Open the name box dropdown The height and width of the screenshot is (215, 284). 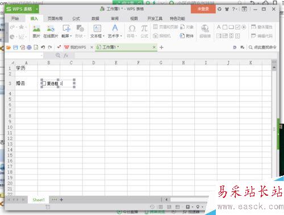[41, 56]
